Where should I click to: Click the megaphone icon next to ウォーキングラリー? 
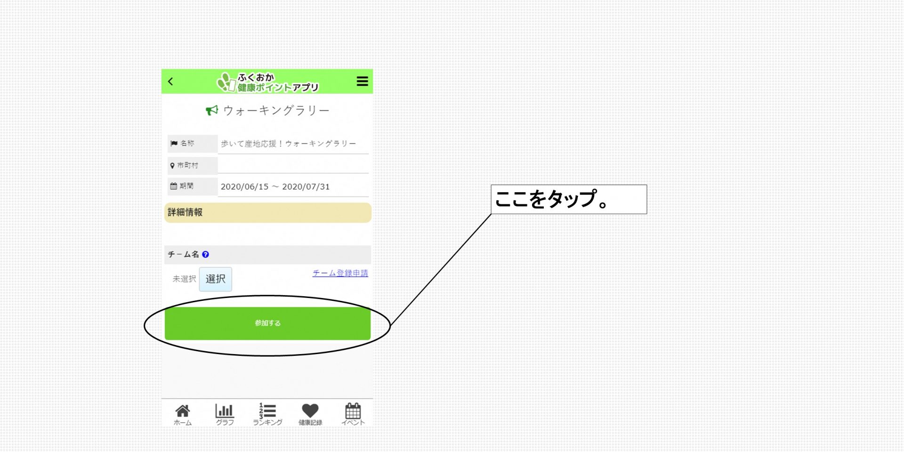[212, 110]
